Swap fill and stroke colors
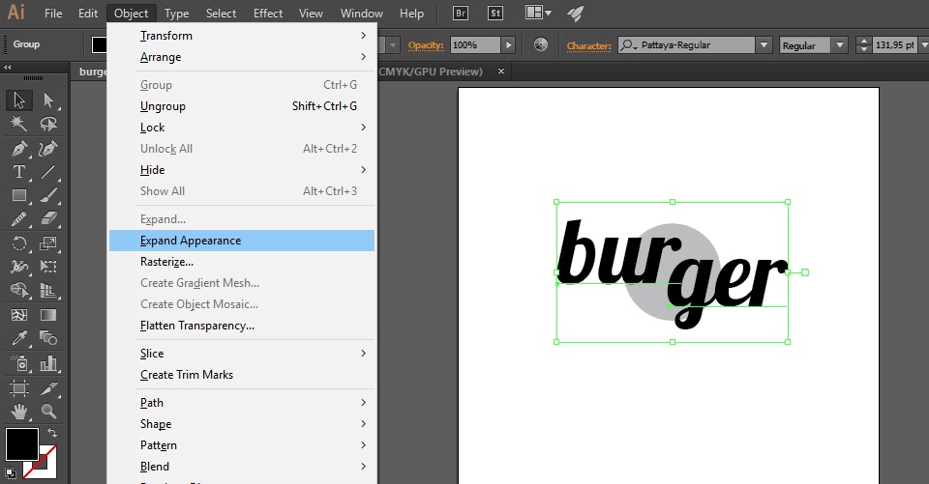This screenshot has height=484, width=929. click(50, 432)
